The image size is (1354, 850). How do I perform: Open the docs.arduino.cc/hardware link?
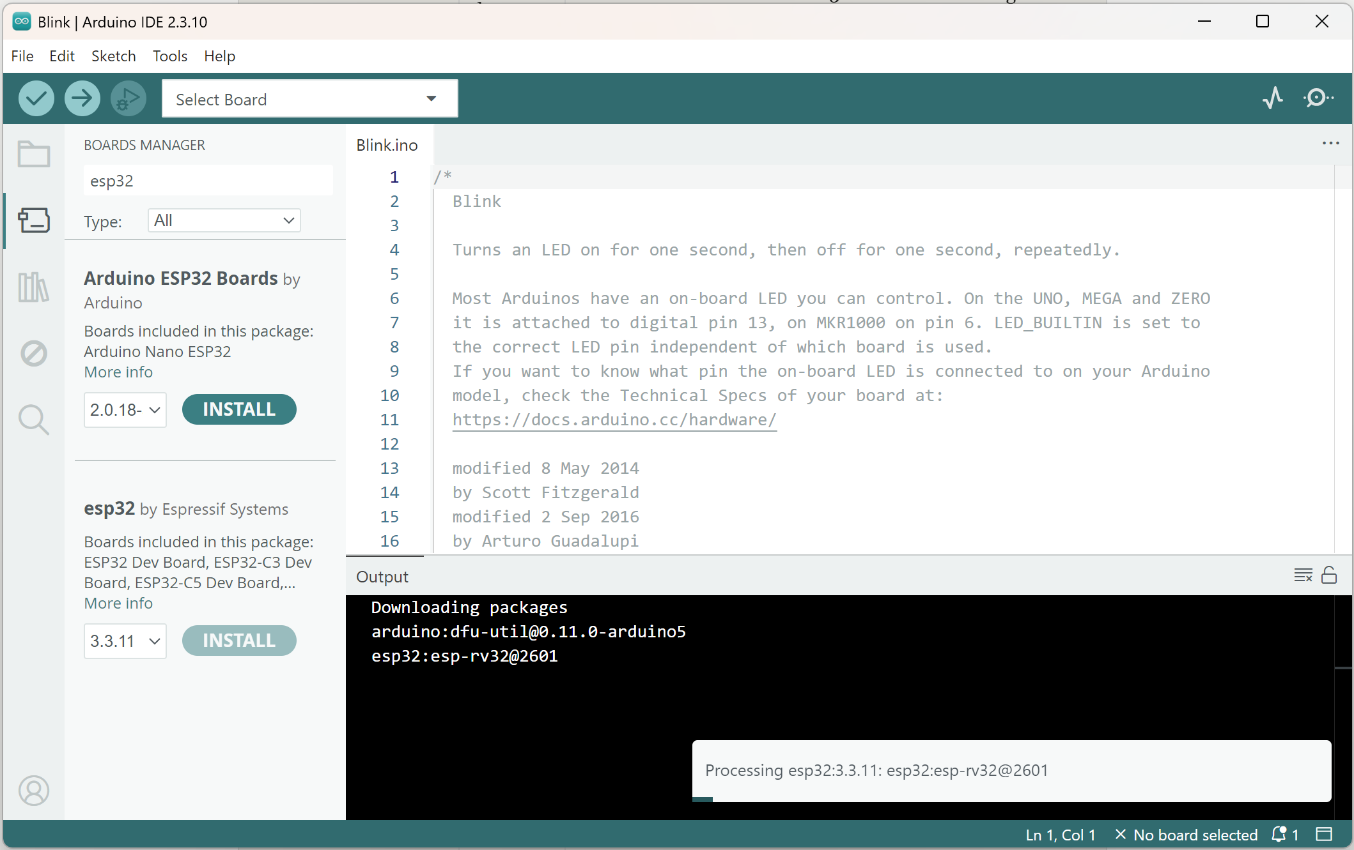pos(614,420)
